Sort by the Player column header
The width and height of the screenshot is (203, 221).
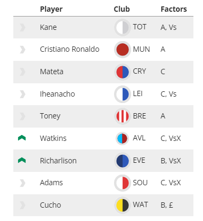click(x=51, y=9)
